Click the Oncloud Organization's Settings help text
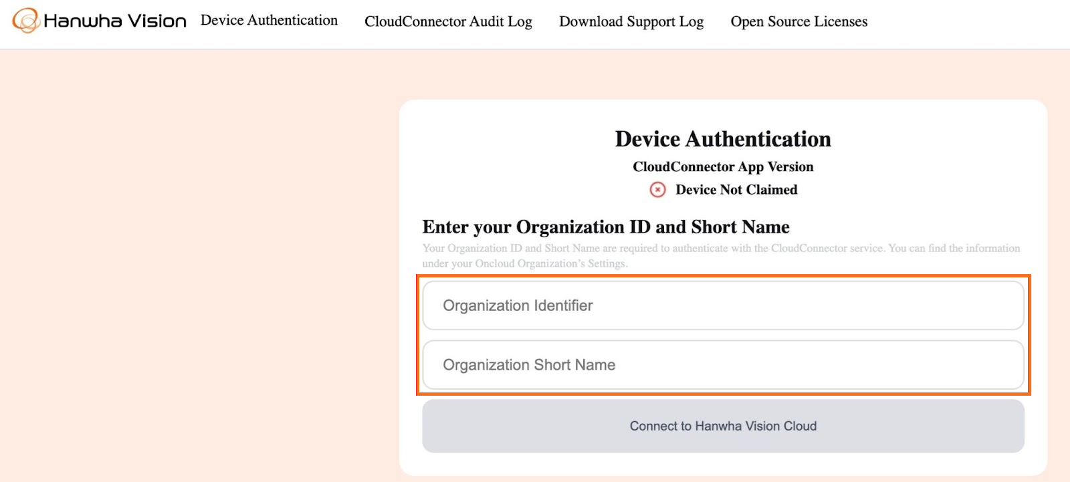 coord(721,255)
